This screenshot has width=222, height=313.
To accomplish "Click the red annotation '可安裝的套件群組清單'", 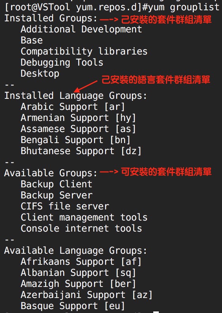I will [x=166, y=172].
